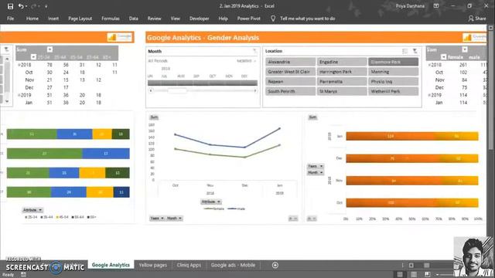Switch to Page Layout view in status bar
This screenshot has height=278, width=495.
tap(414, 275)
